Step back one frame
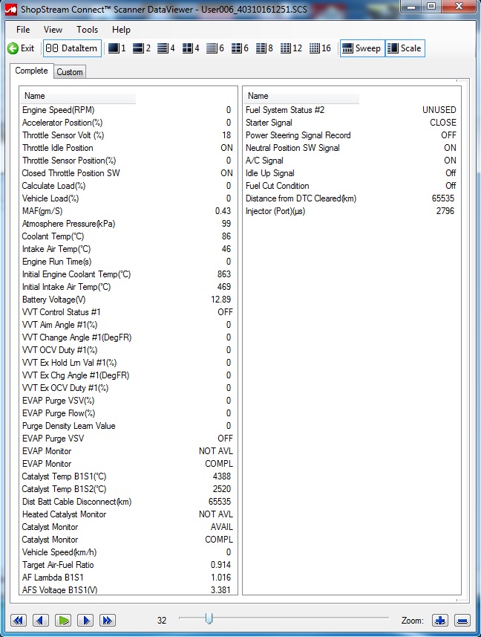The height and width of the screenshot is (637, 481). pos(40,621)
